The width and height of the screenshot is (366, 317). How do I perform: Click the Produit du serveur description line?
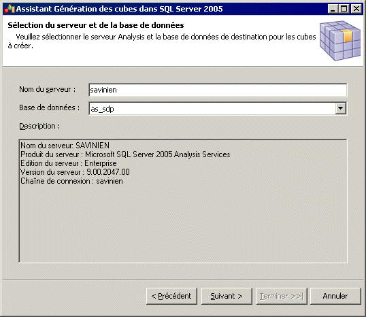(125, 154)
